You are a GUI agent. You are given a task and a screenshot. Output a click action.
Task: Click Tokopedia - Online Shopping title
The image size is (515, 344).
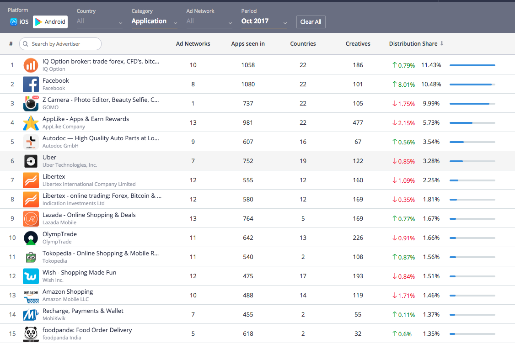pyautogui.click(x=101, y=253)
